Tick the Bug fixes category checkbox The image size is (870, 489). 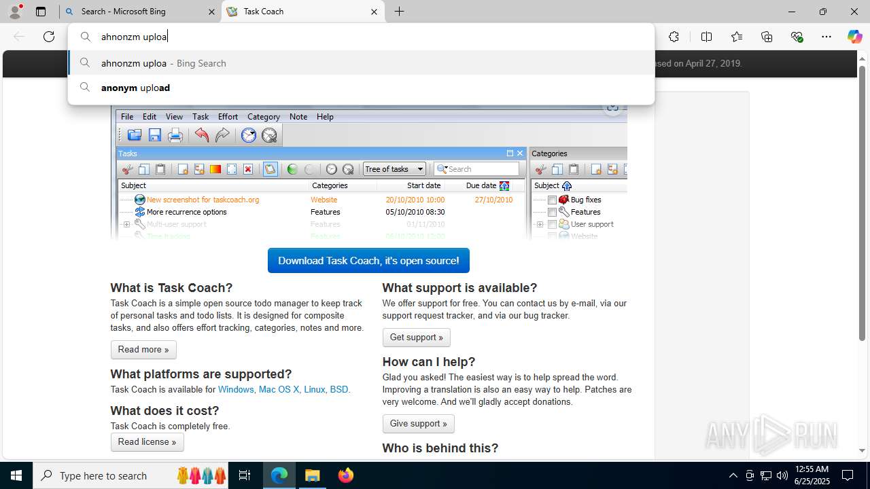(x=553, y=200)
